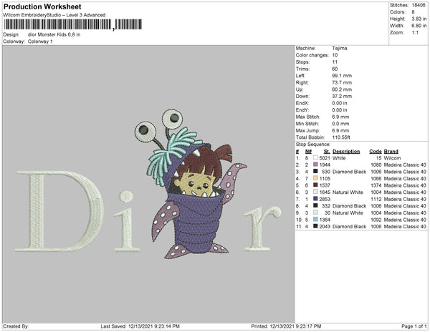Click the Min Stitch value 0.0 mm

click(340, 124)
